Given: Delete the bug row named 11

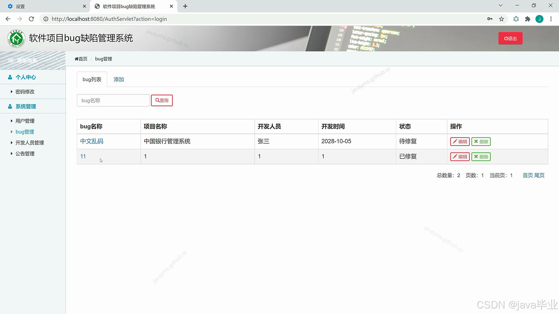Looking at the screenshot, I should [481, 157].
